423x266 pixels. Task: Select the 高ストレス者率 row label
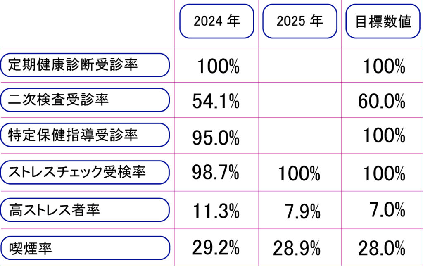pyautogui.click(x=85, y=210)
